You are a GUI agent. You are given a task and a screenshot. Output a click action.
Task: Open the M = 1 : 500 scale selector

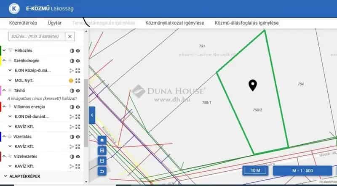pos(302,171)
